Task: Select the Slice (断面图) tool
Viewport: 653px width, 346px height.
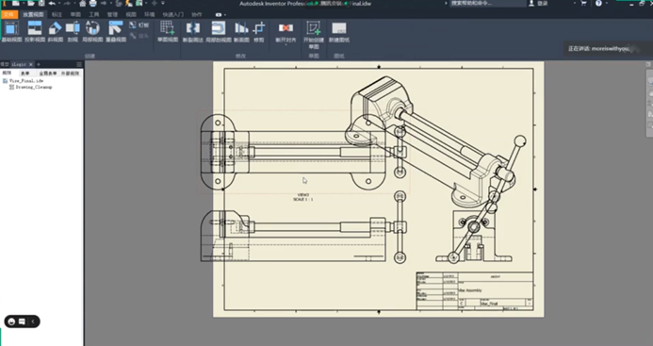Action: tap(241, 31)
